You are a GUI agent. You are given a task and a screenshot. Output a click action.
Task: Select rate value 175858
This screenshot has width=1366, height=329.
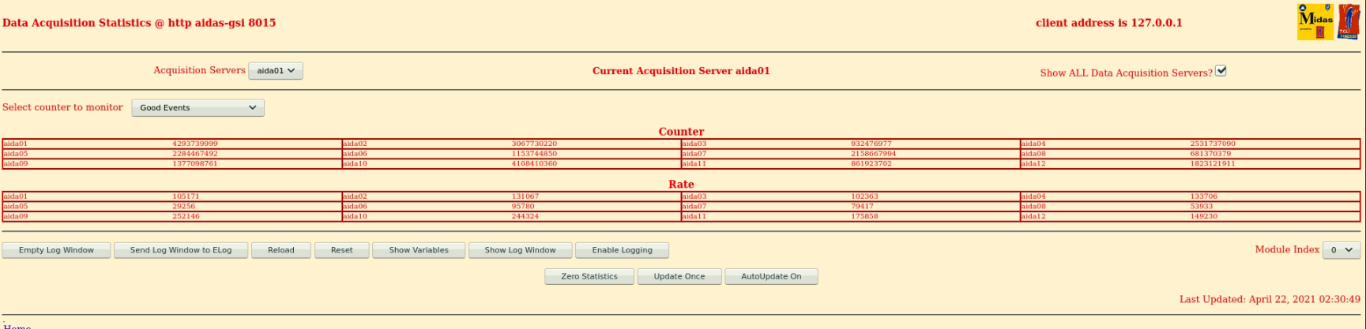[864, 216]
